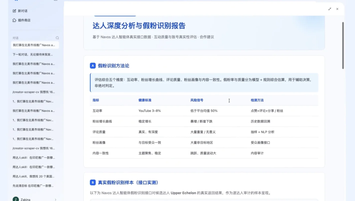Click the search icon beside 对话

click(x=57, y=38)
